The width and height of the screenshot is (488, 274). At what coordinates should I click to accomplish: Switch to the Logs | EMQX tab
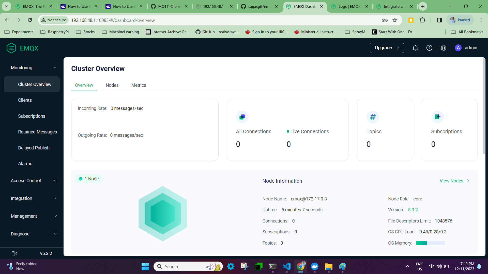click(350, 6)
